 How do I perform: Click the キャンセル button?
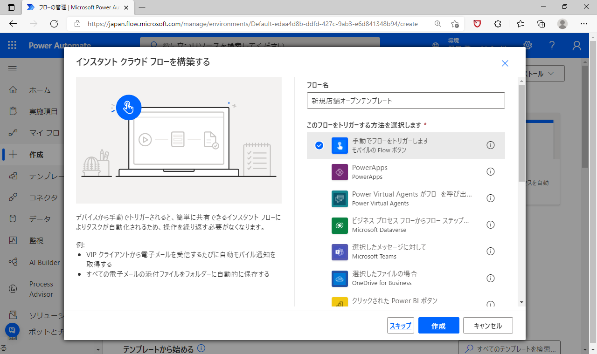pyautogui.click(x=488, y=326)
